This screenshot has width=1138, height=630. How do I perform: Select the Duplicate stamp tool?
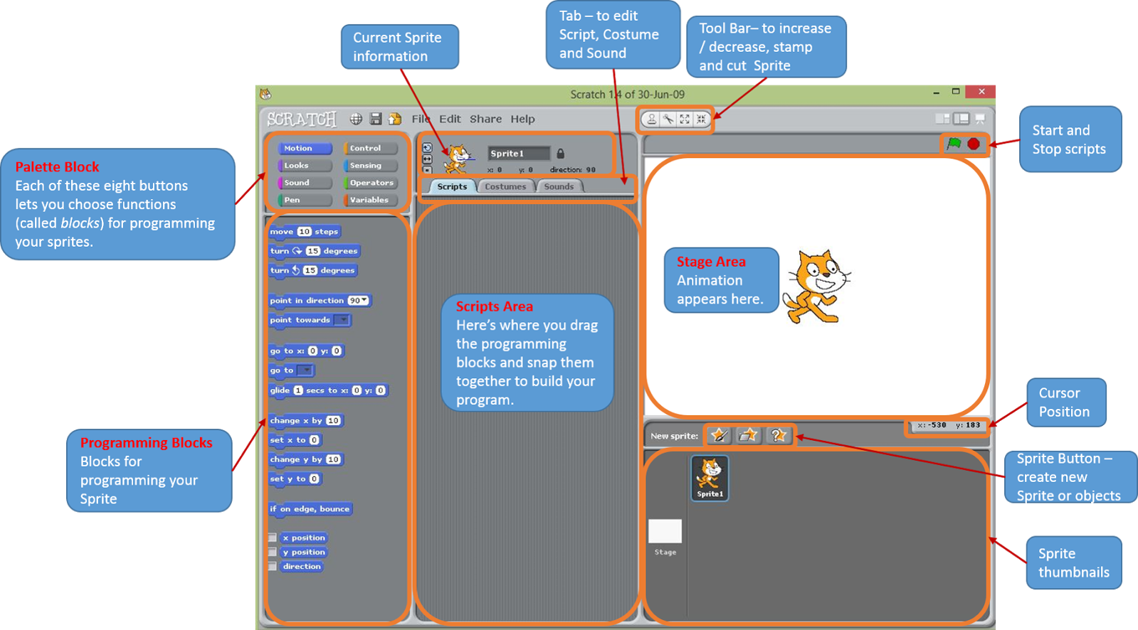[651, 119]
